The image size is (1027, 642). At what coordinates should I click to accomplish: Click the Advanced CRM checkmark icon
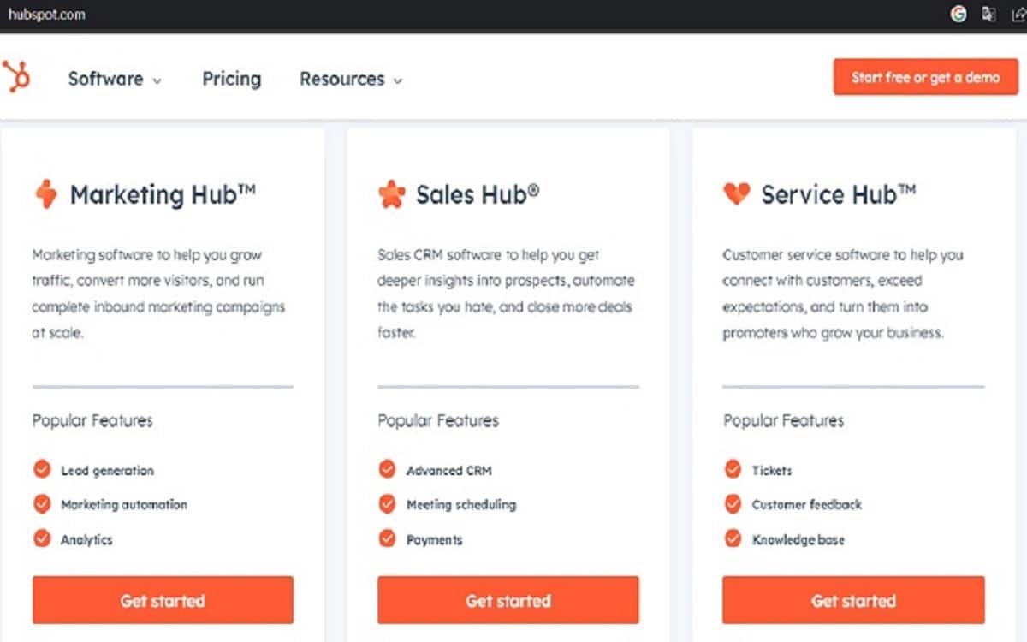pos(388,469)
